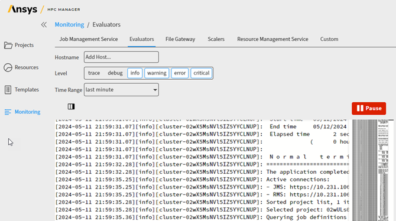Select the 'Querying job definitions' log line

202,217
